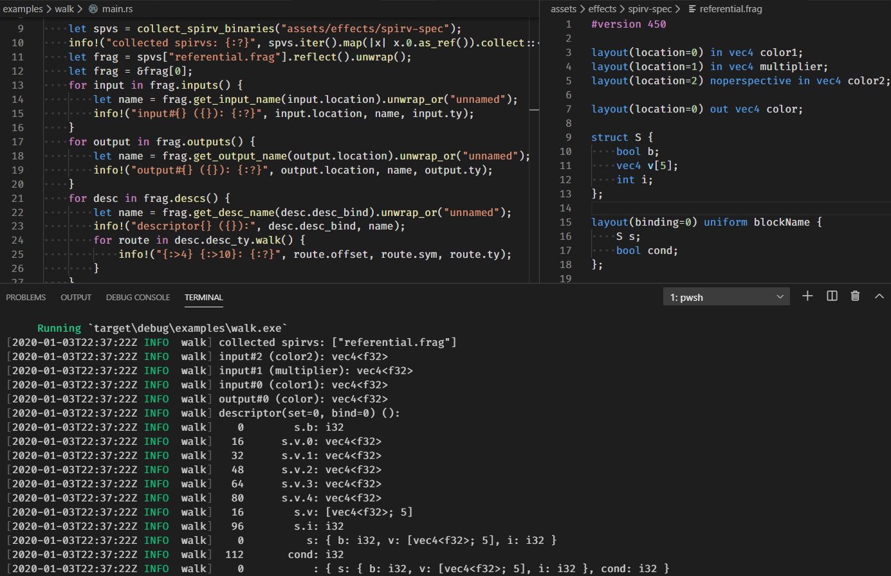This screenshot has height=576, width=891.
Task: Click terminal entry 's.i: i32'
Action: pyautogui.click(x=319, y=526)
